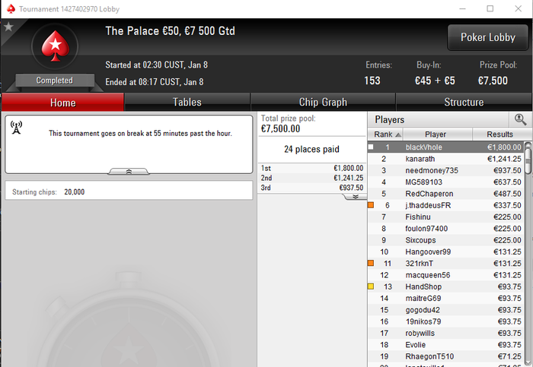Expand the full prize payouts list
The width and height of the screenshot is (533, 367).
356,197
